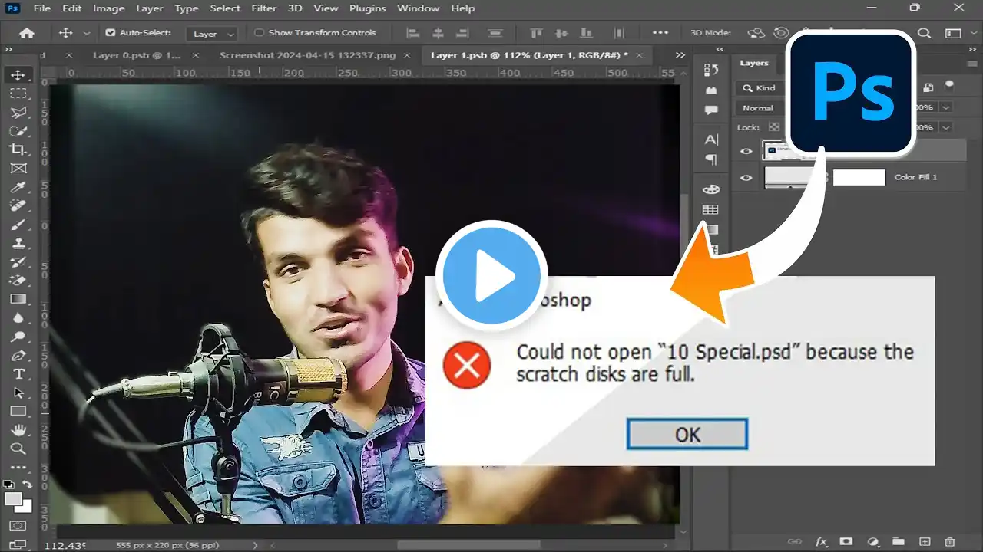Screen dimensions: 983x552
Task: Open the Character panel icon
Action: tap(710, 140)
